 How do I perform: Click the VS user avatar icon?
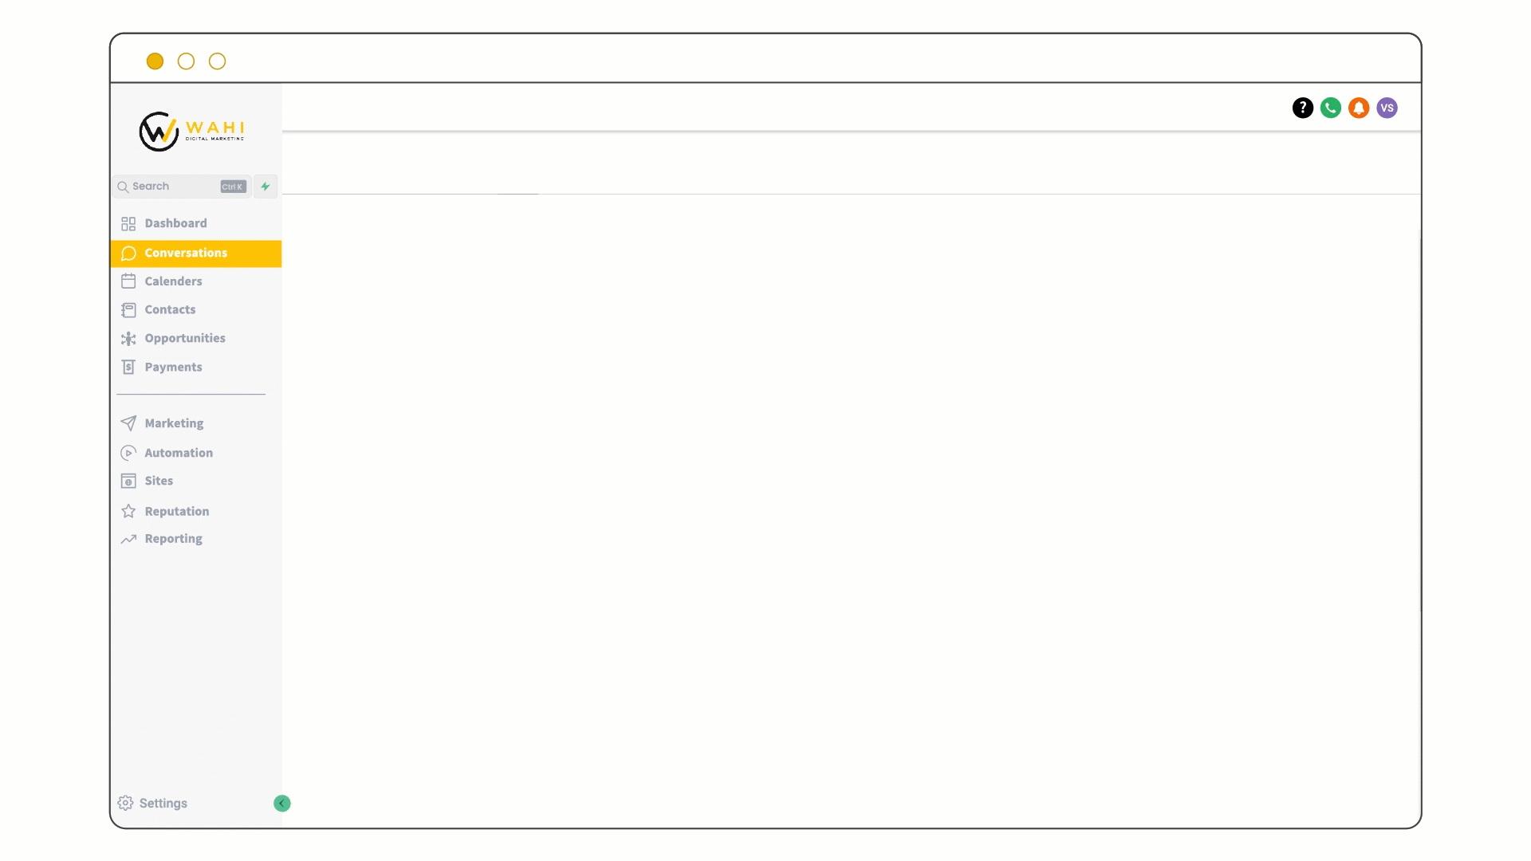click(1387, 108)
